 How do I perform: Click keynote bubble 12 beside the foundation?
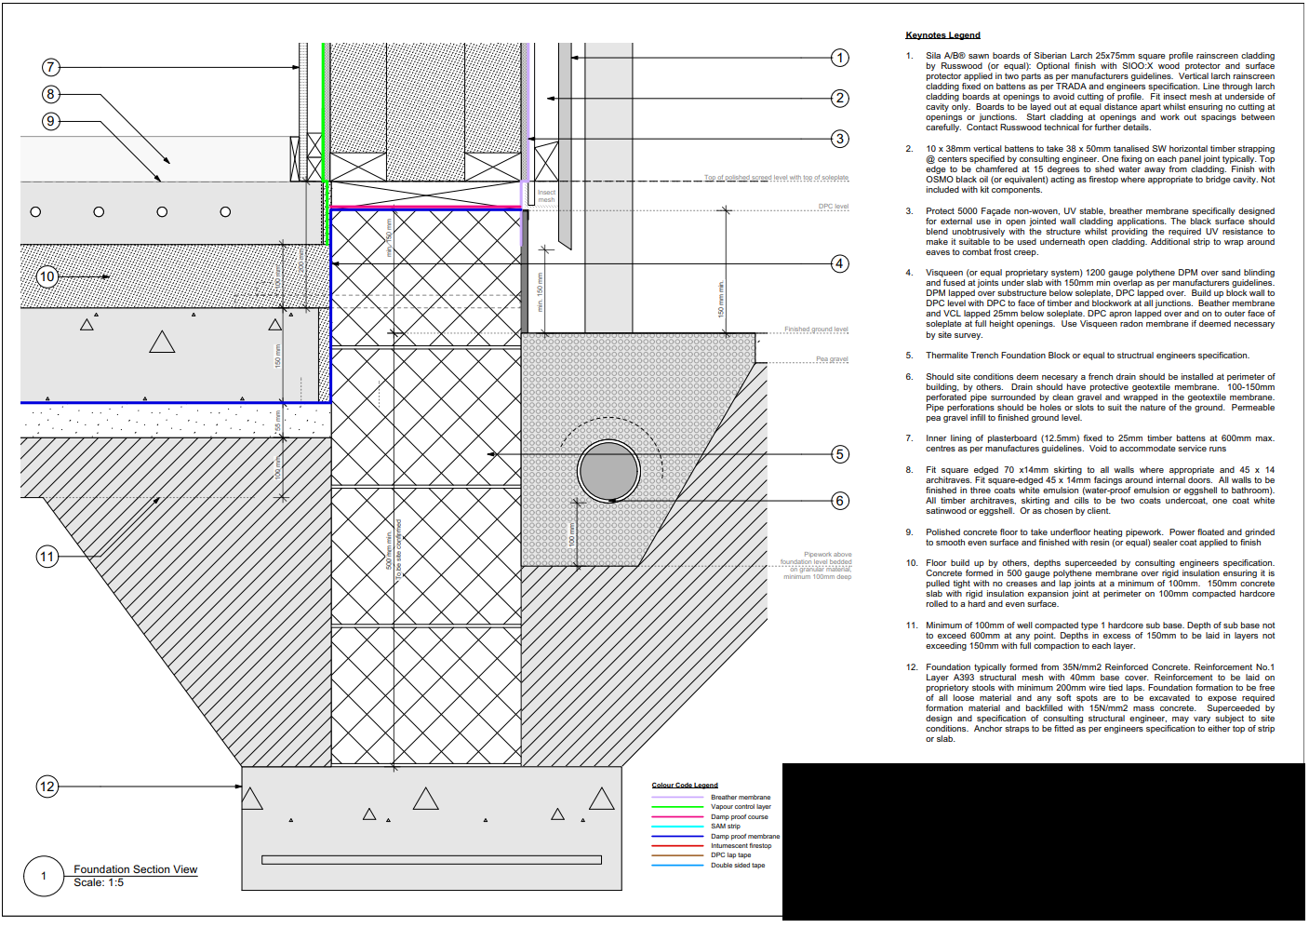coord(47,787)
